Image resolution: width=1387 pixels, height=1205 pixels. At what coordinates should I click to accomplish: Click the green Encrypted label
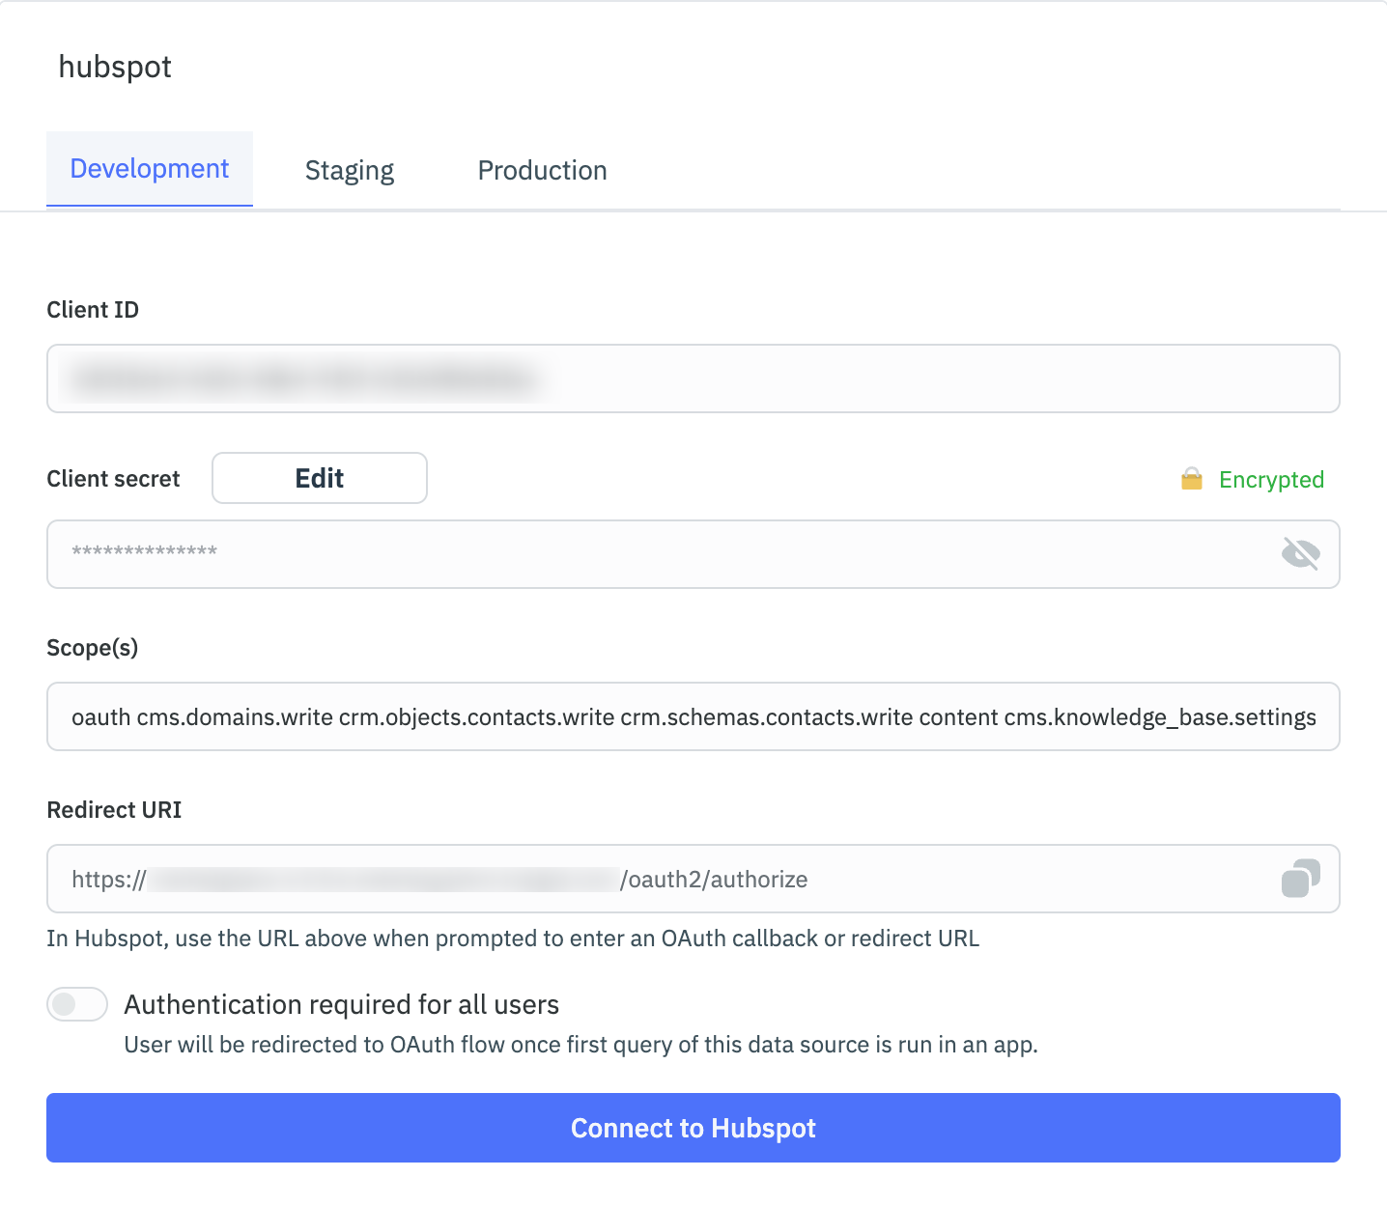[1271, 480]
